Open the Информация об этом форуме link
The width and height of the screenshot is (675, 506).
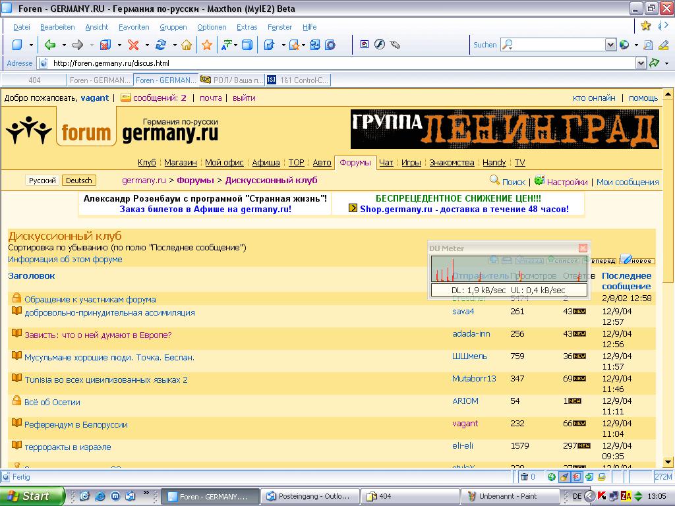(65, 259)
